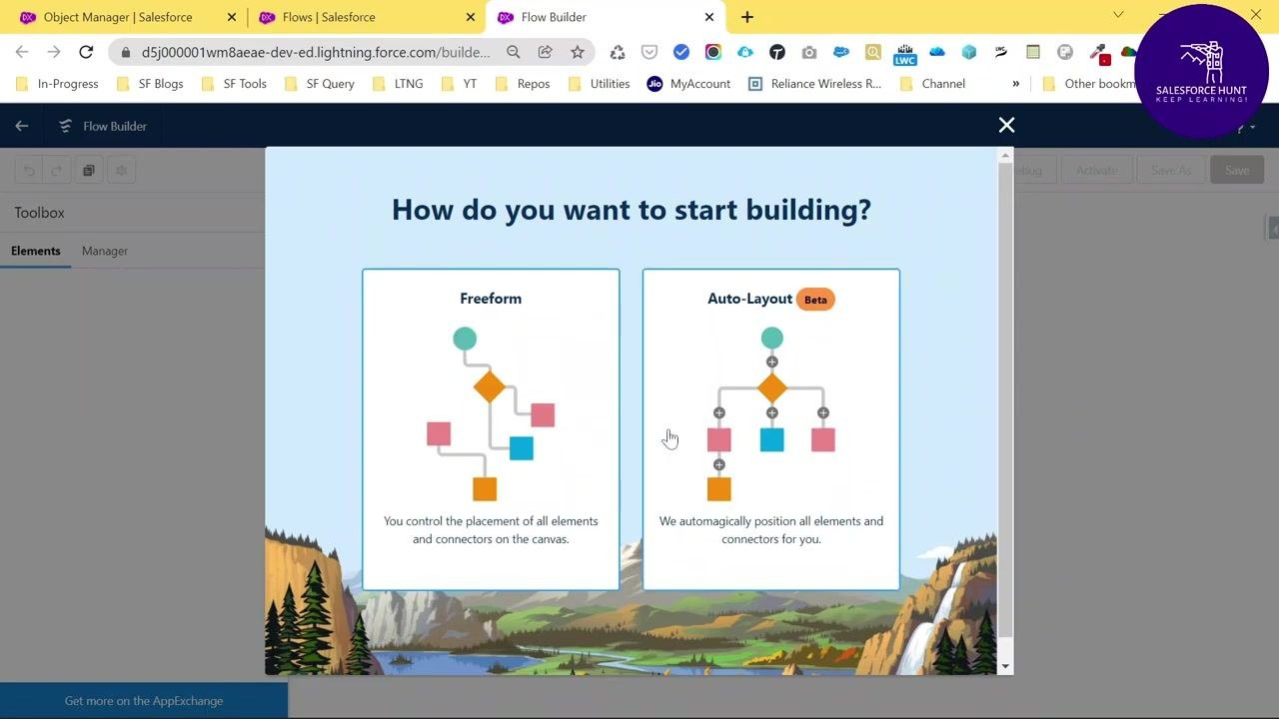Screen dimensions: 1279x719
Task: Open Get more on the AppExchange link
Action: pyautogui.click(x=144, y=701)
